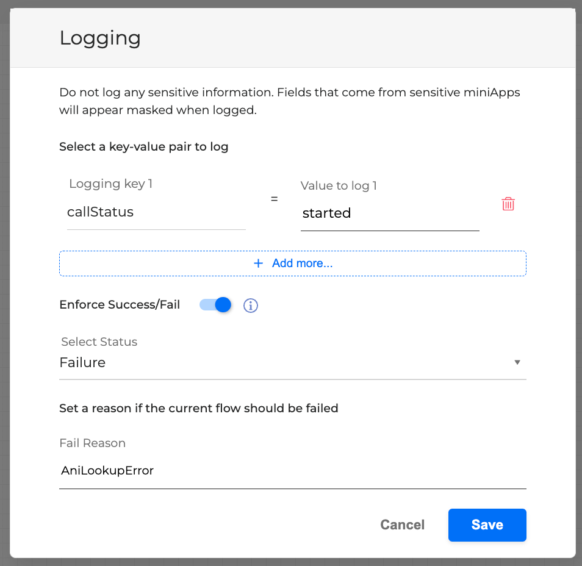Click the Logging dialog title
The image size is (582, 566).
pos(100,38)
